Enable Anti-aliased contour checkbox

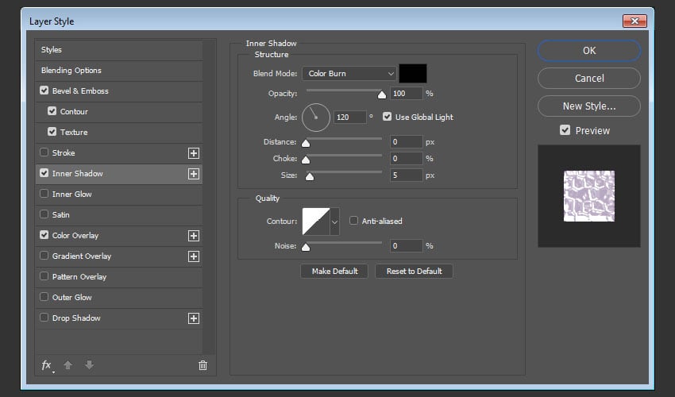(x=353, y=221)
